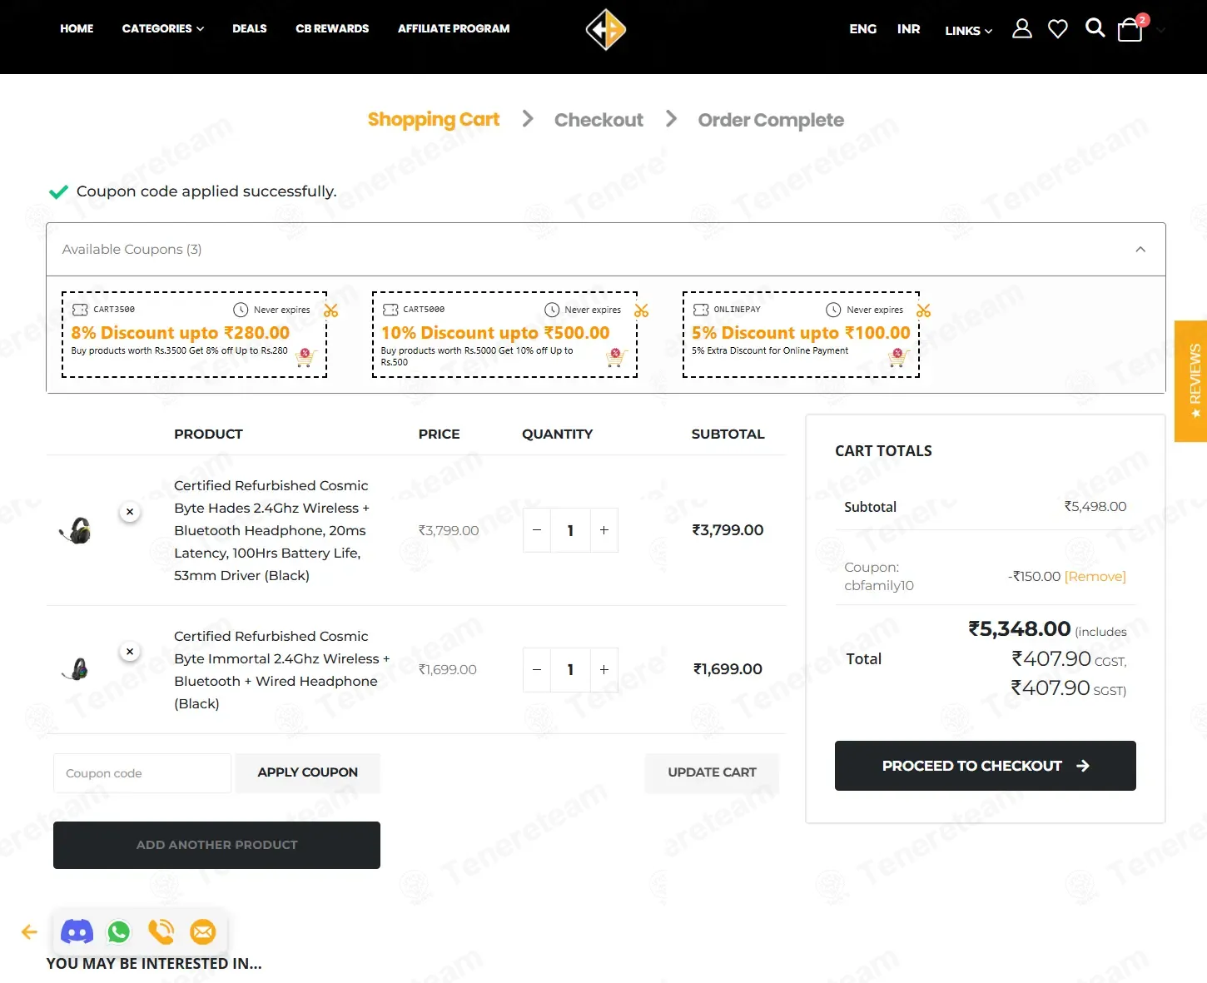Remove the cbfamily10 coupon
1207x983 pixels.
1095,577
